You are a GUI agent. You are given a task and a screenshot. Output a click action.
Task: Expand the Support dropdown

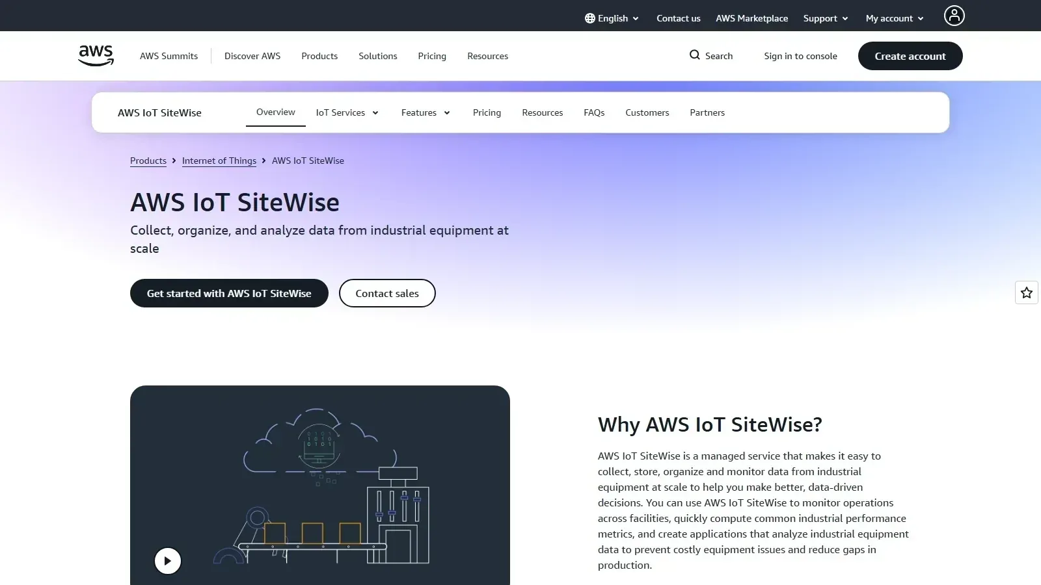pos(826,18)
